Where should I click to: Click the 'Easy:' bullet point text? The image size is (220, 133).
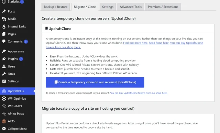click(x=84, y=56)
